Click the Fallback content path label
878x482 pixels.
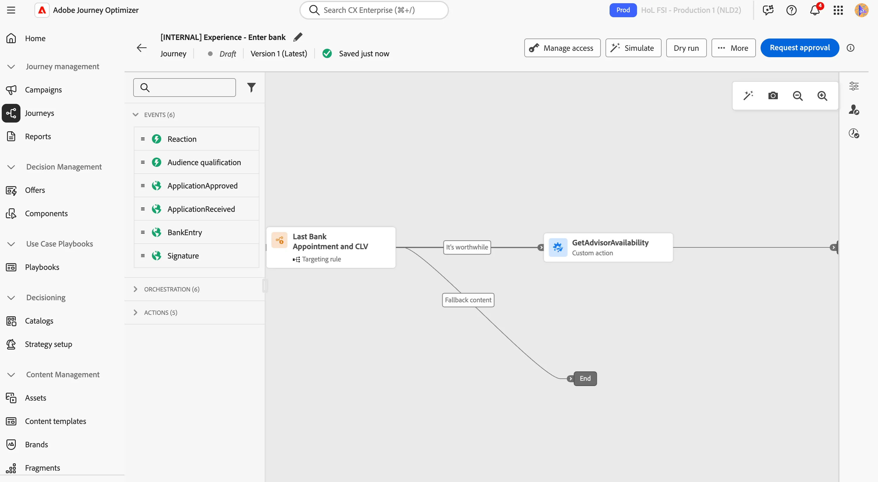pyautogui.click(x=468, y=300)
